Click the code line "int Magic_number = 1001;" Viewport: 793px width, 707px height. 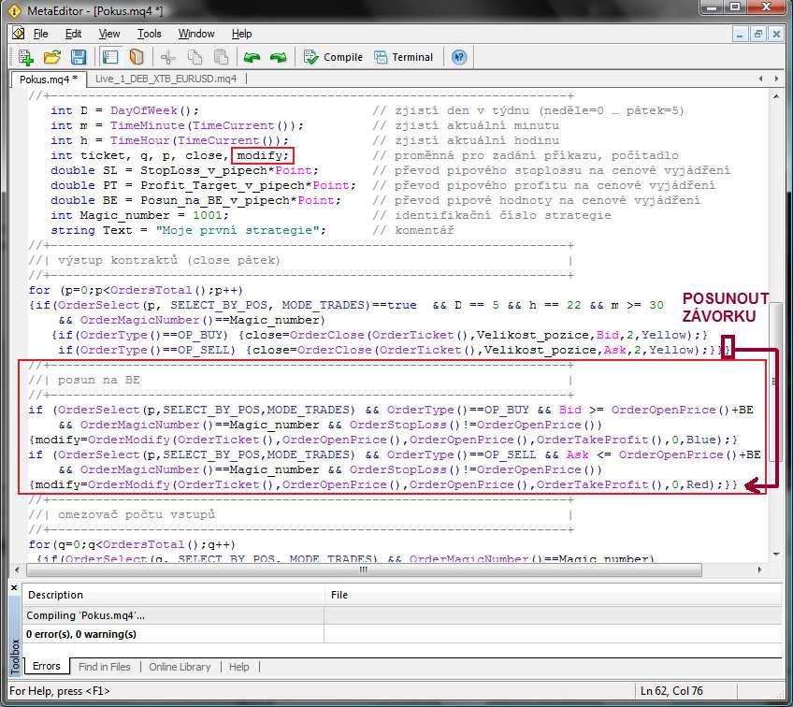pos(139,215)
